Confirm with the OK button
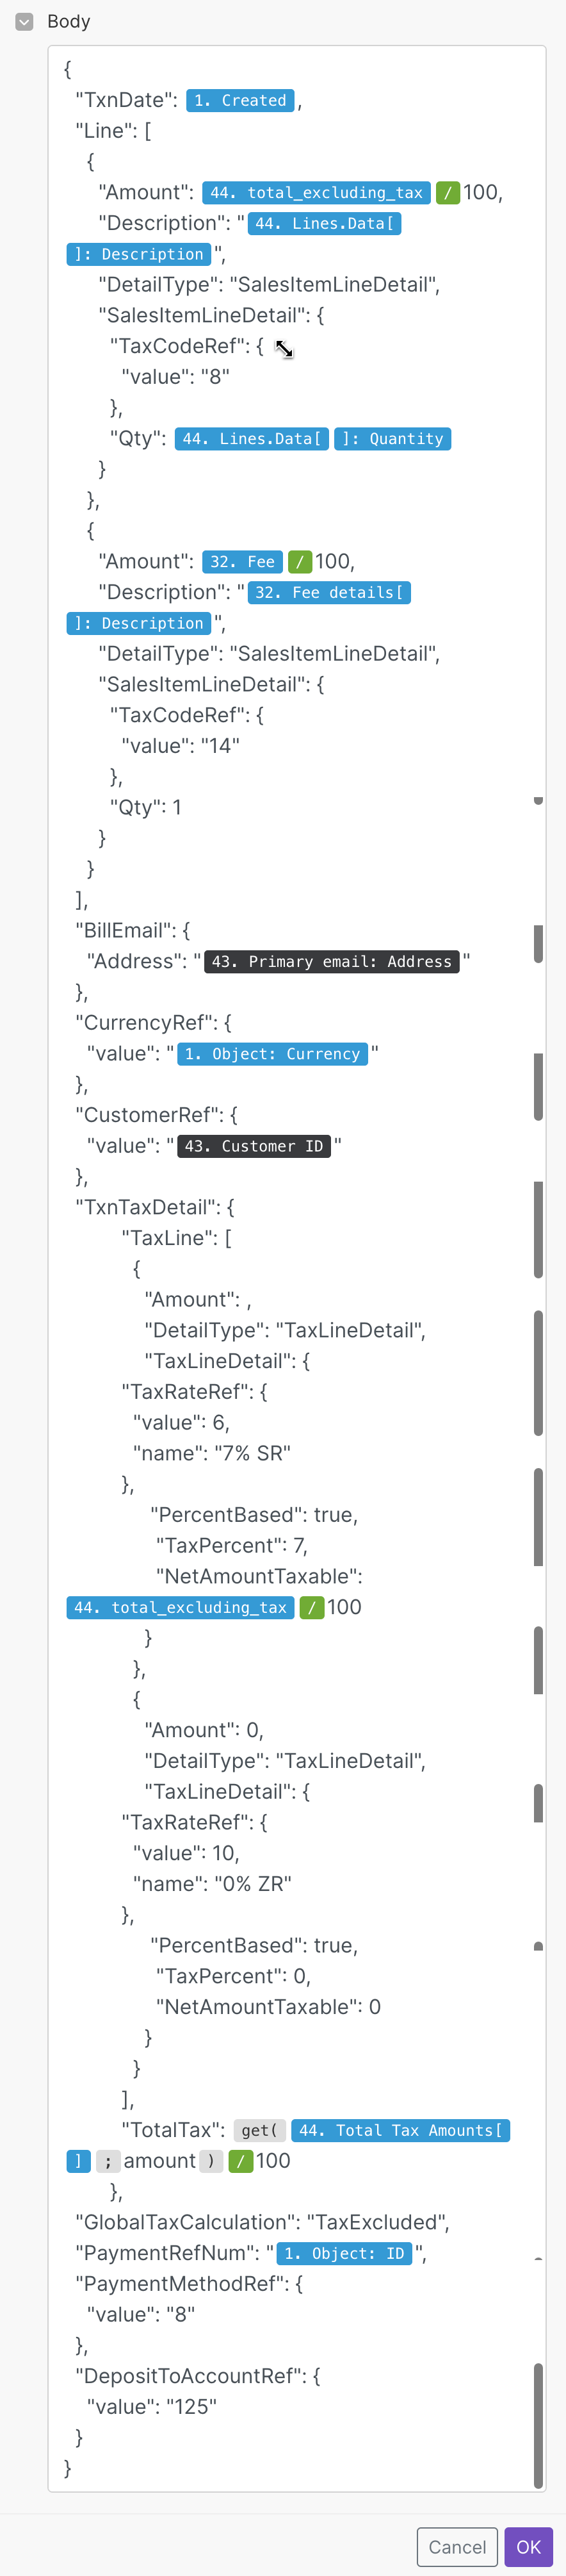Screen dimensions: 566x2576 pos(528,2546)
